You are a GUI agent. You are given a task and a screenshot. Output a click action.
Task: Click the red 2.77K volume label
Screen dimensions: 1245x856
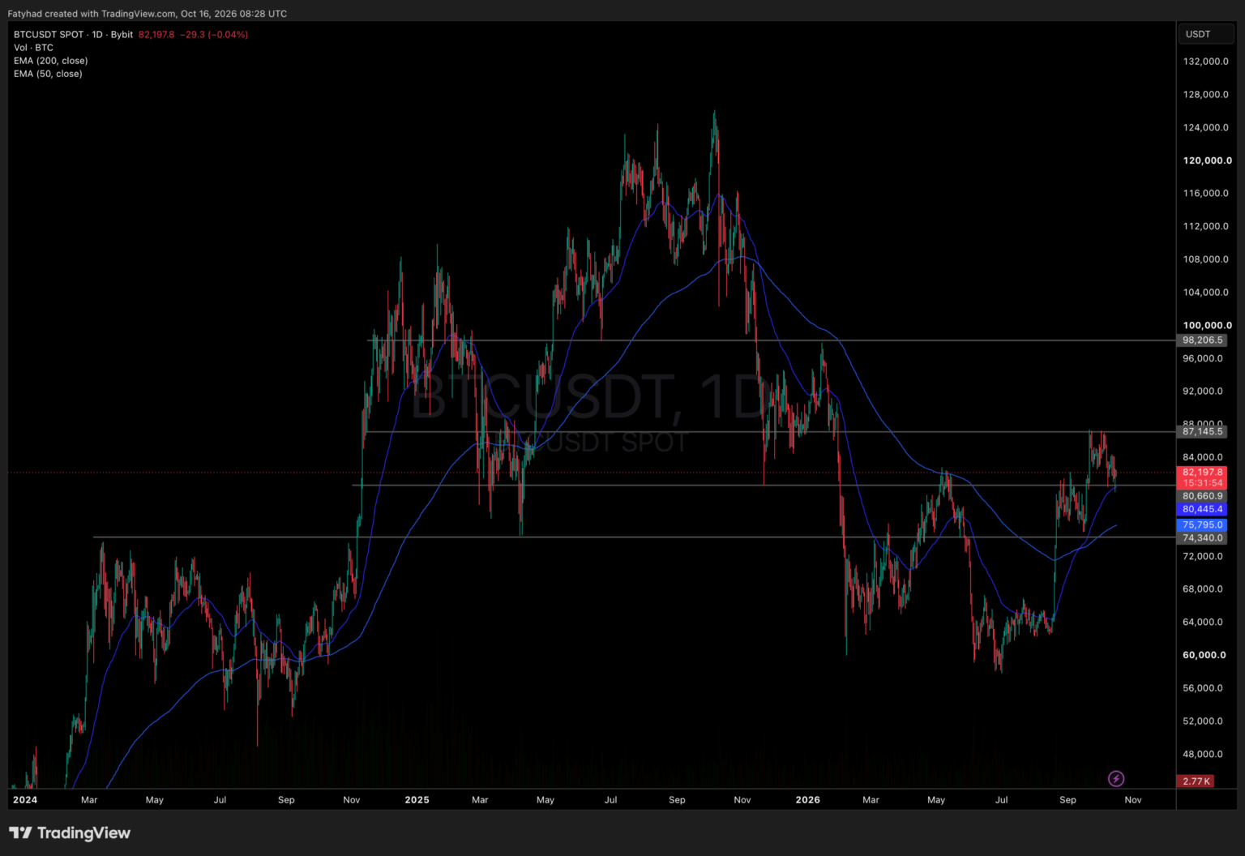(1196, 781)
